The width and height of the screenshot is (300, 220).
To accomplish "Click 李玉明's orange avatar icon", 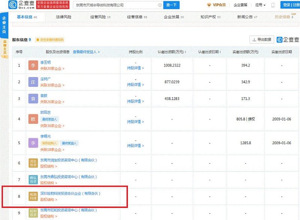I will click(32, 65).
